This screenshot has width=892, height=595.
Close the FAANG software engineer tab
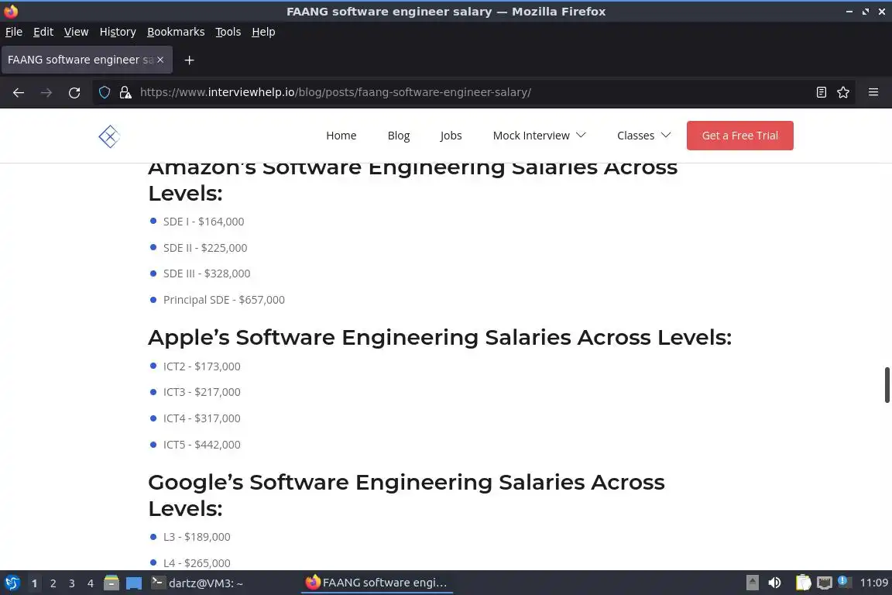point(160,60)
